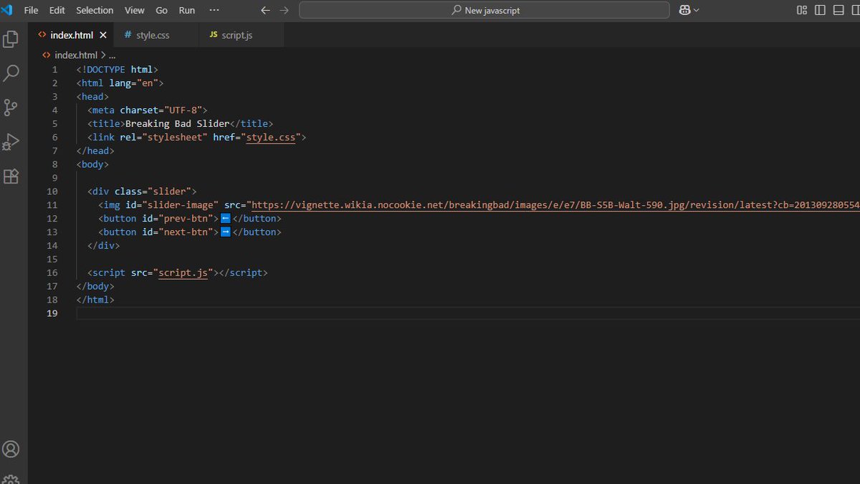Open the Copilot chat icon
Viewport: 860px width, 484px height.
tap(684, 10)
